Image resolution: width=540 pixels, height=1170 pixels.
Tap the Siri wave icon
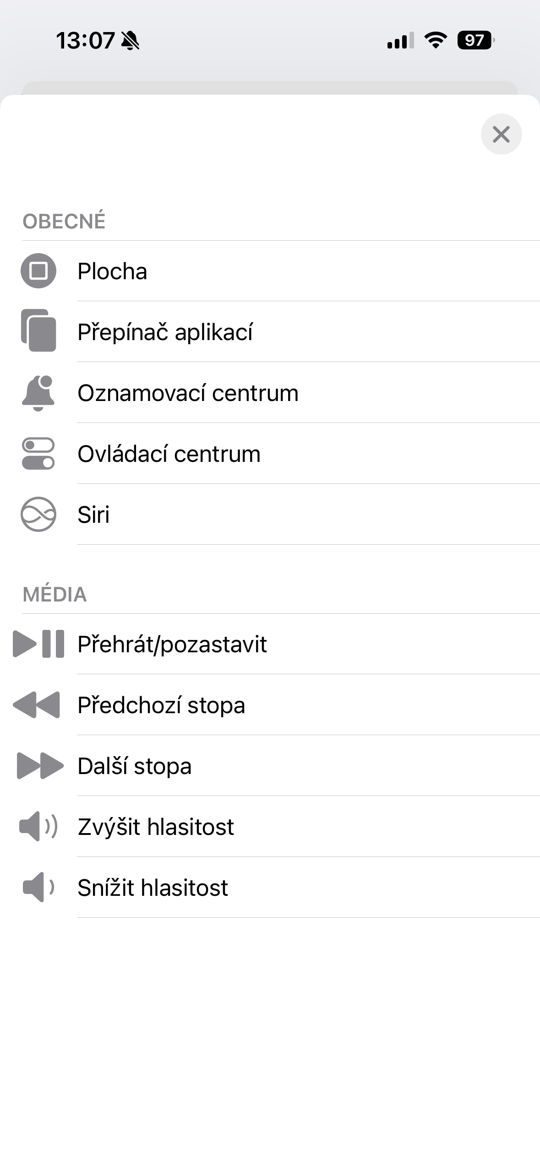(38, 514)
